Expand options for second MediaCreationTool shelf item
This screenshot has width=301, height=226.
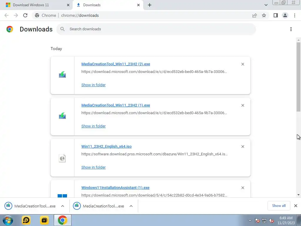(x=131, y=206)
